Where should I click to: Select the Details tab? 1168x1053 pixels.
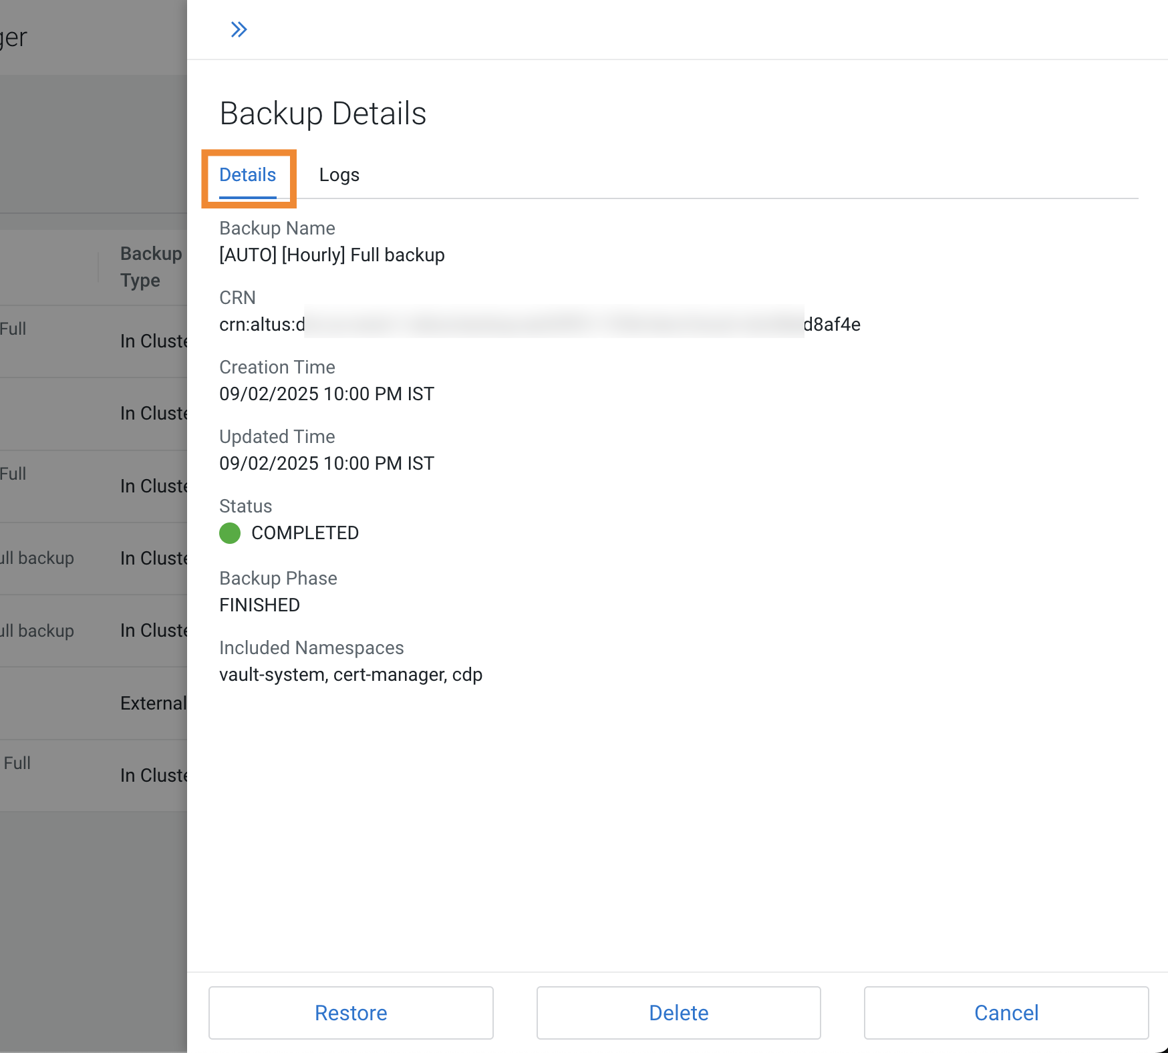[248, 175]
